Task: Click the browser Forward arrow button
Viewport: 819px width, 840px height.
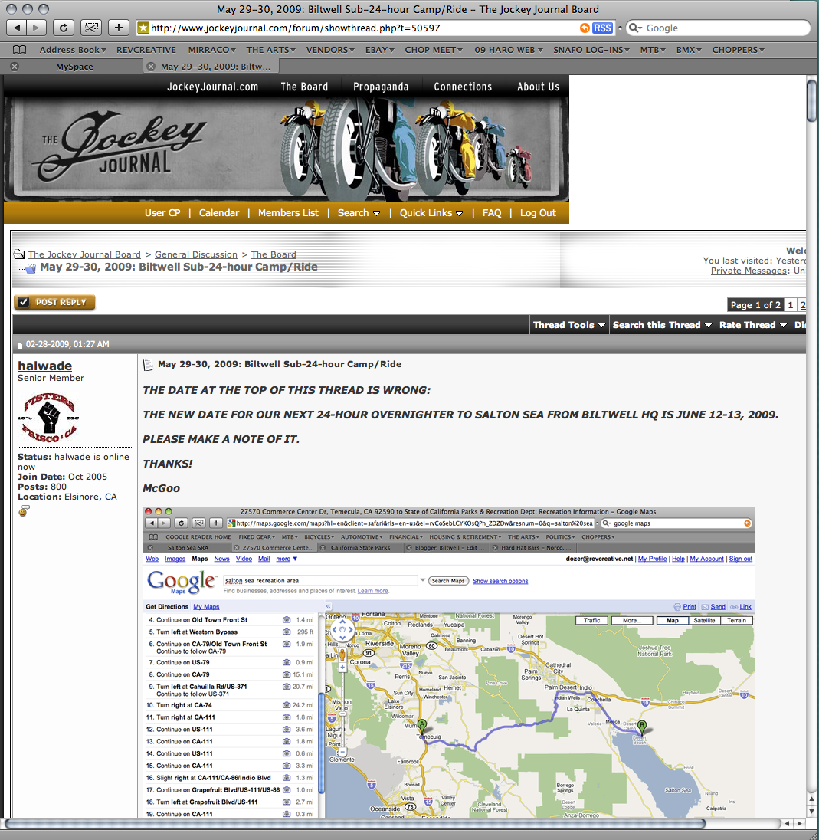Action: click(36, 28)
